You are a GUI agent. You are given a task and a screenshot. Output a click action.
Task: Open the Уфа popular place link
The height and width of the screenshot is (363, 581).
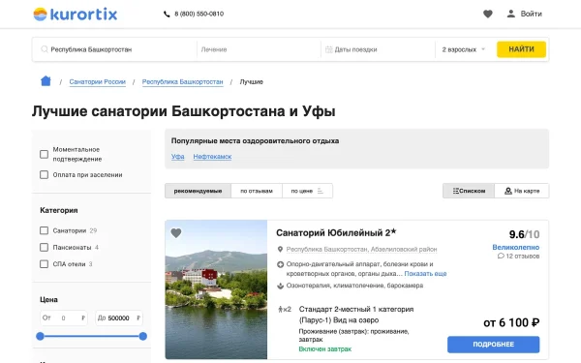tap(178, 157)
